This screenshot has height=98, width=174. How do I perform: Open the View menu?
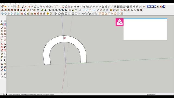click(8, 4)
